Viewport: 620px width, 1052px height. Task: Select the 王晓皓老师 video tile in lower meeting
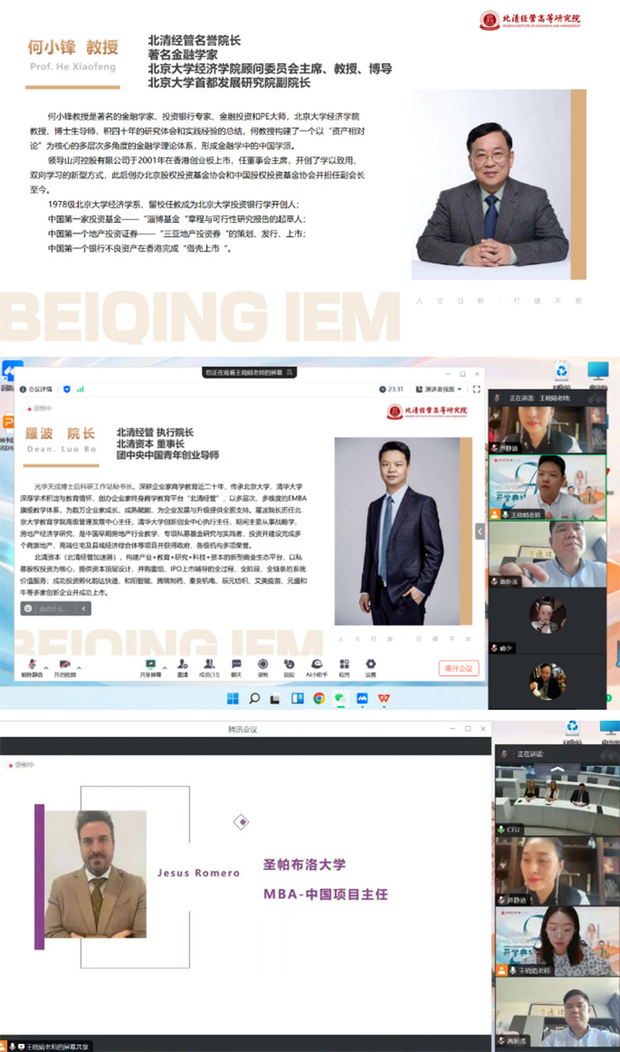[556, 940]
